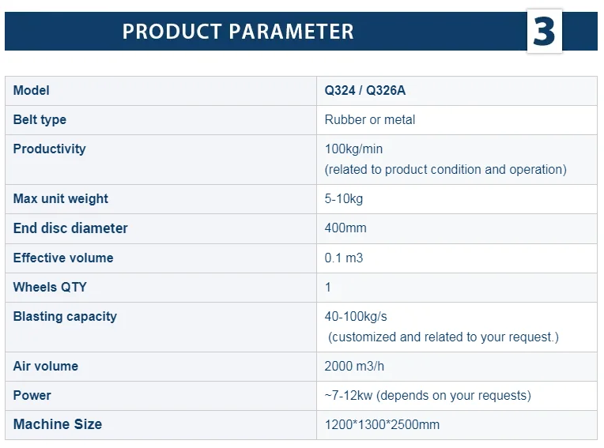604x448 pixels.
Task: Click the 400mm diameter value
Action: pos(345,228)
